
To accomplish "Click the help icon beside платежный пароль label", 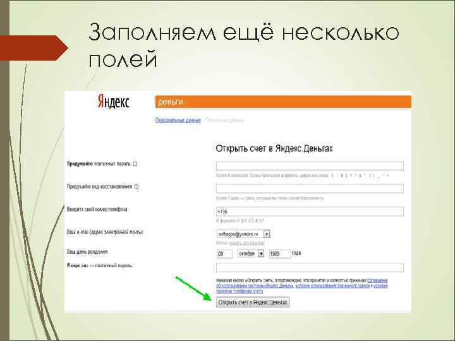I will (x=135, y=164).
